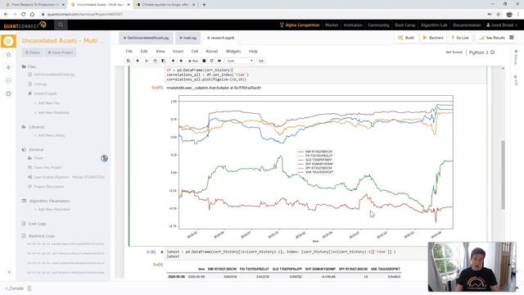Screen dimensions: 524x295
Task: Click the Go Live button
Action: click(460, 38)
